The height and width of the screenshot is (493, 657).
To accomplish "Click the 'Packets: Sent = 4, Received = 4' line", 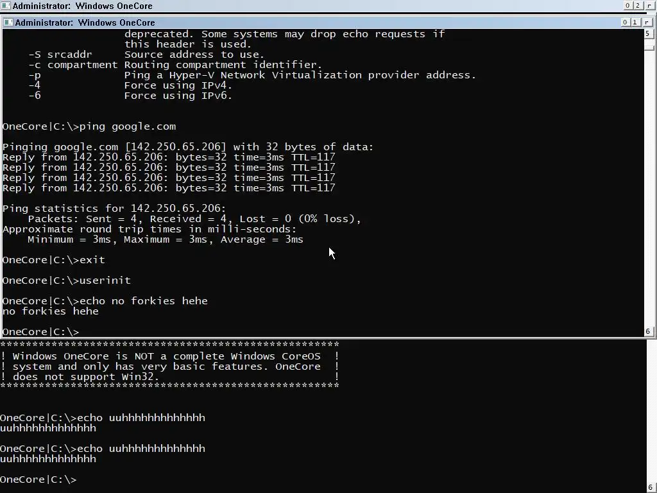I will [194, 219].
